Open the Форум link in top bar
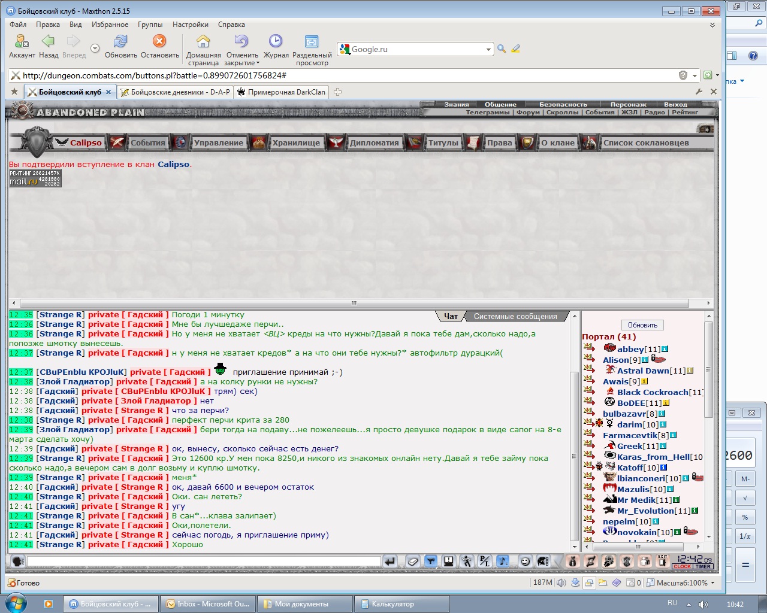 click(x=528, y=112)
